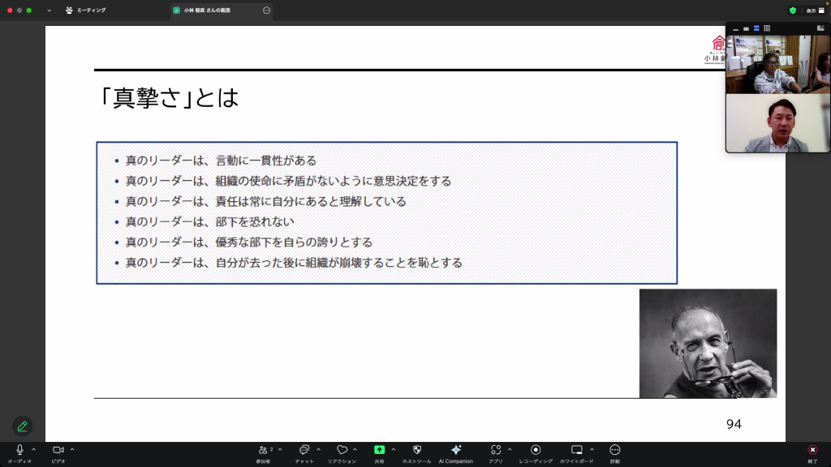Toggle the camera with the ビデオ button
Screen dimensions: 831x467
point(58,450)
